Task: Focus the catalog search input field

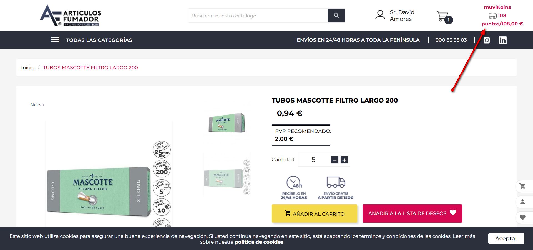Action: pyautogui.click(x=258, y=16)
